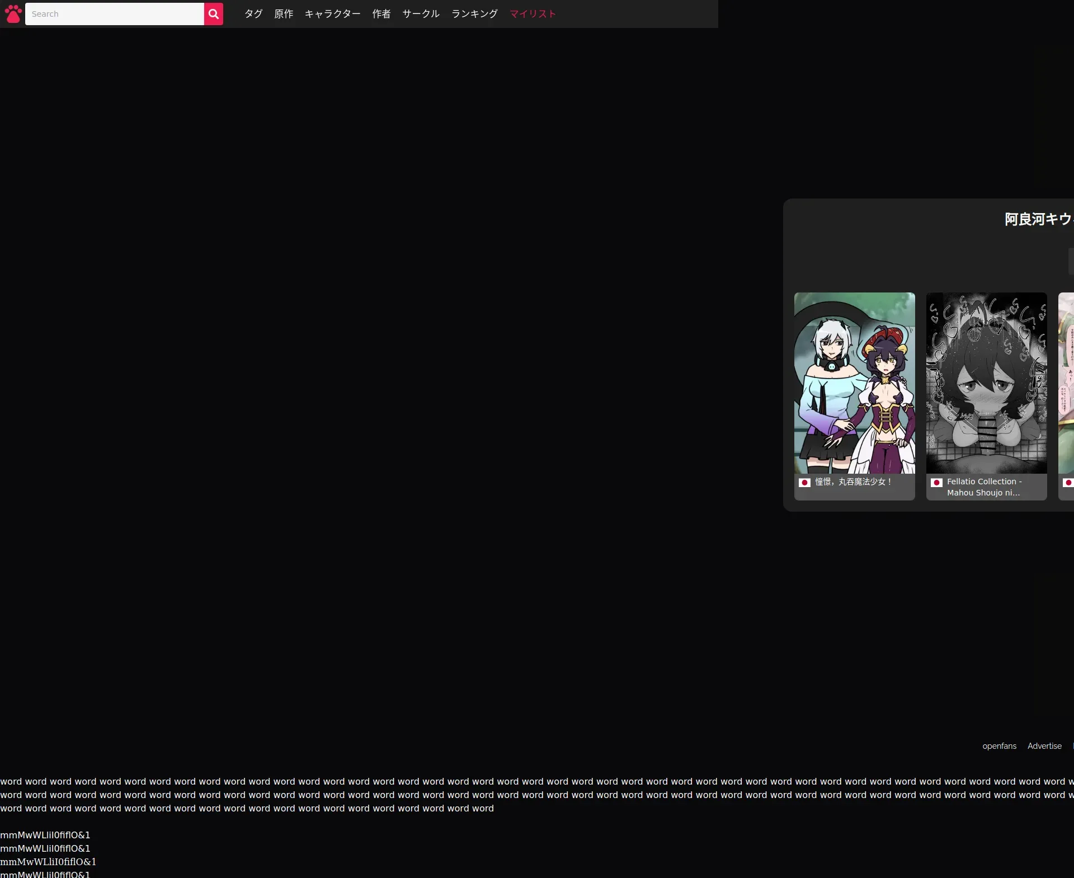
Task: Go to the キャラクター page
Action: click(332, 14)
